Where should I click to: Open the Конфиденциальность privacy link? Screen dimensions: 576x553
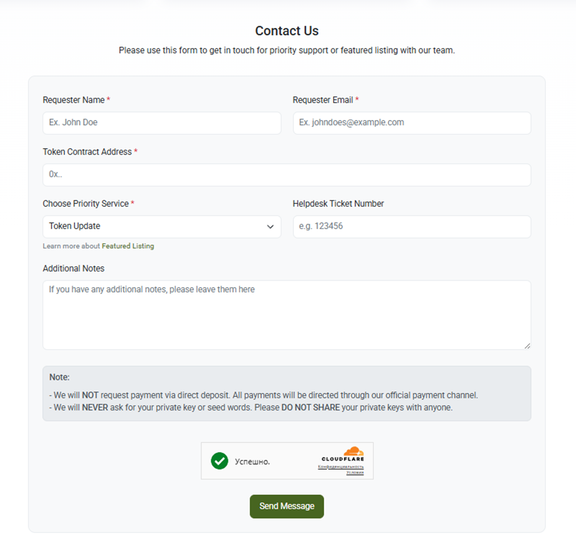[x=341, y=467]
